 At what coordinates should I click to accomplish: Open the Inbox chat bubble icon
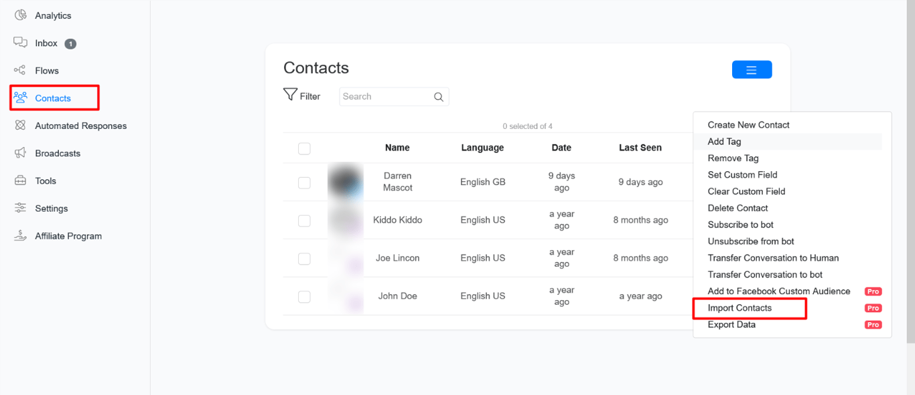click(21, 43)
